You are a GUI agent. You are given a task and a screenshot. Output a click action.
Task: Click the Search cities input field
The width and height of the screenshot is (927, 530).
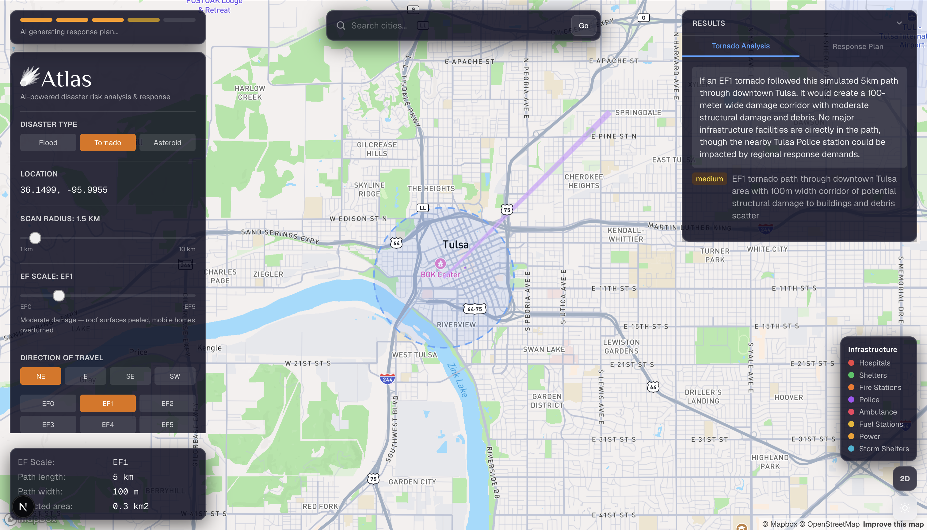[455, 25]
